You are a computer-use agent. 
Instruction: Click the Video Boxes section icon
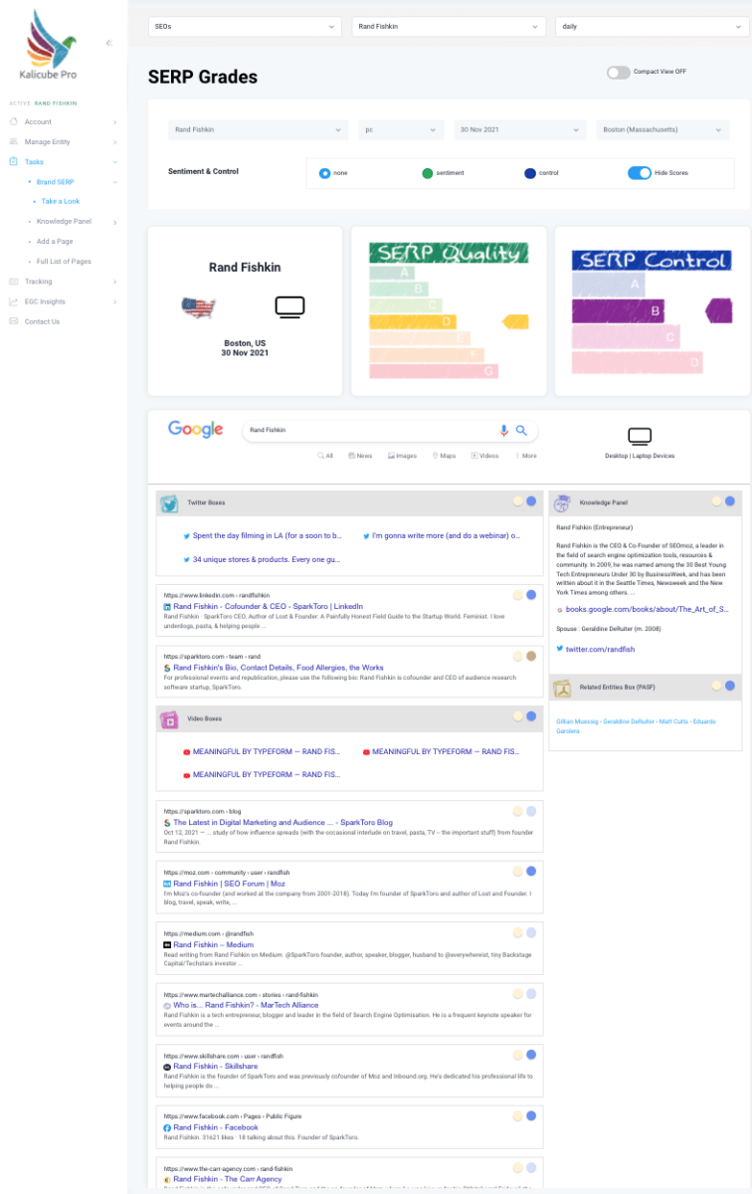tap(169, 718)
